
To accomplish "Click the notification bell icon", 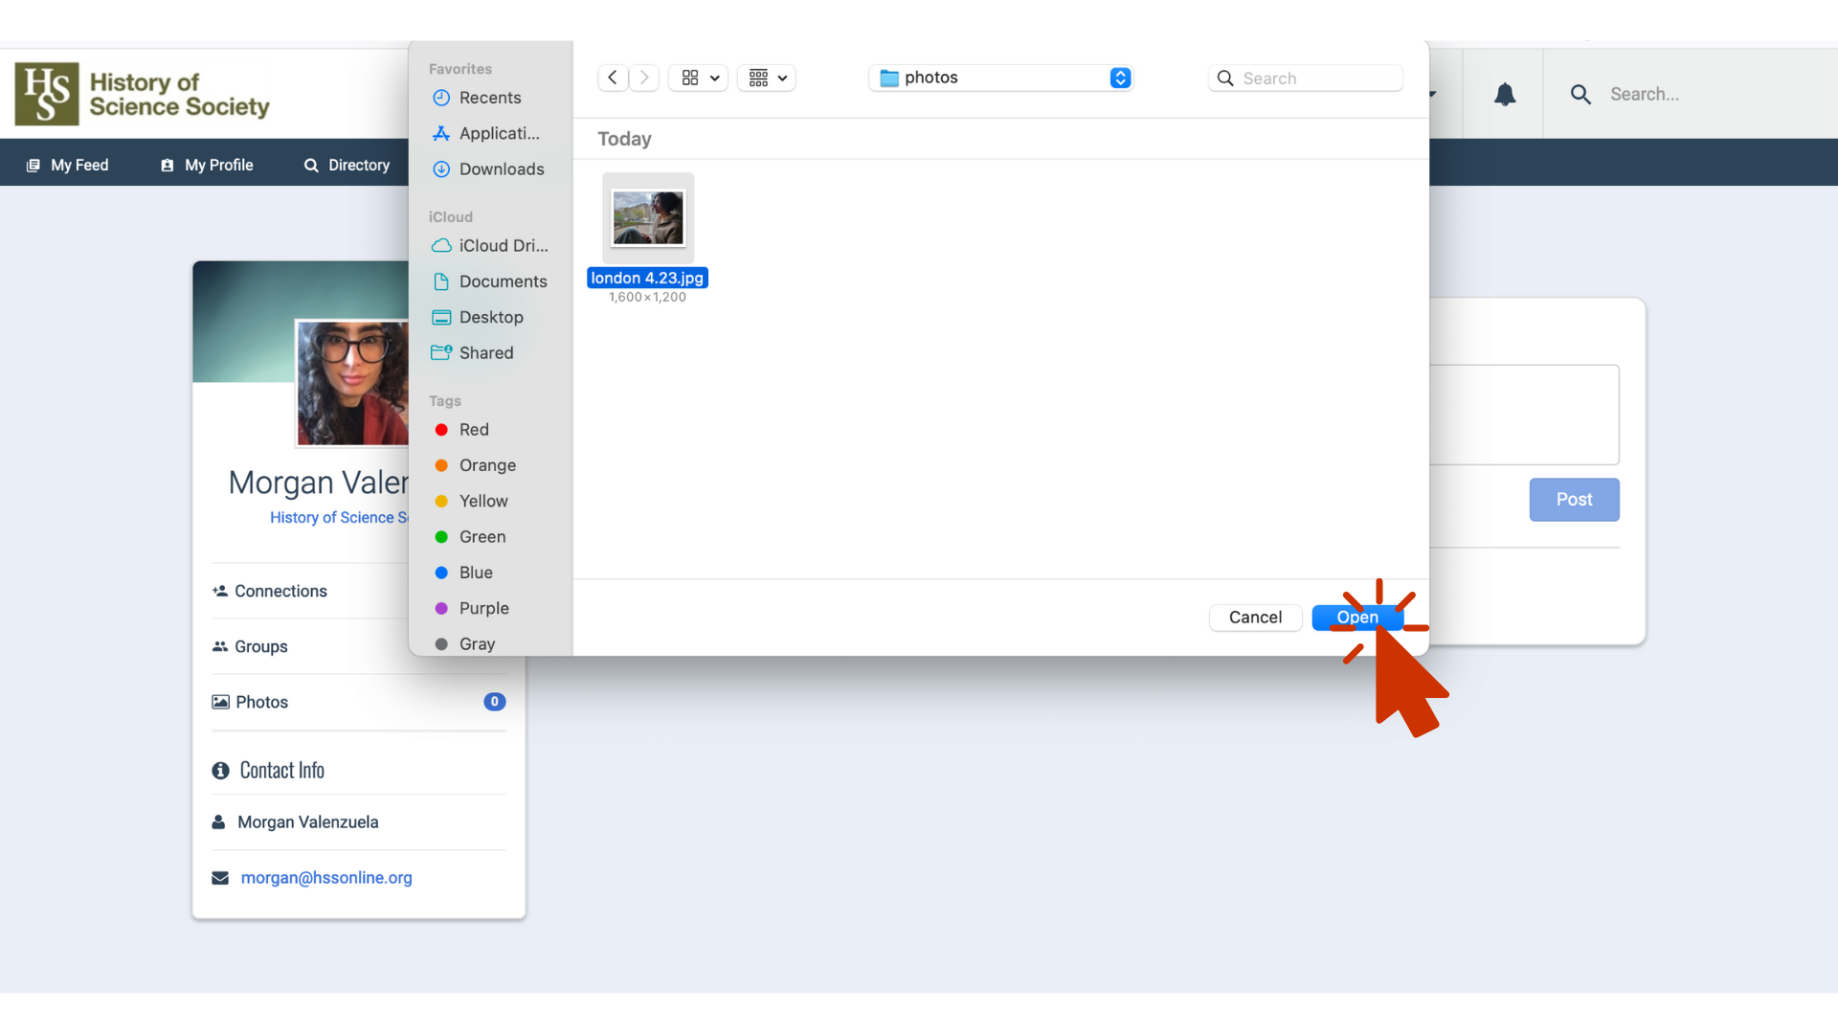I will [1504, 94].
